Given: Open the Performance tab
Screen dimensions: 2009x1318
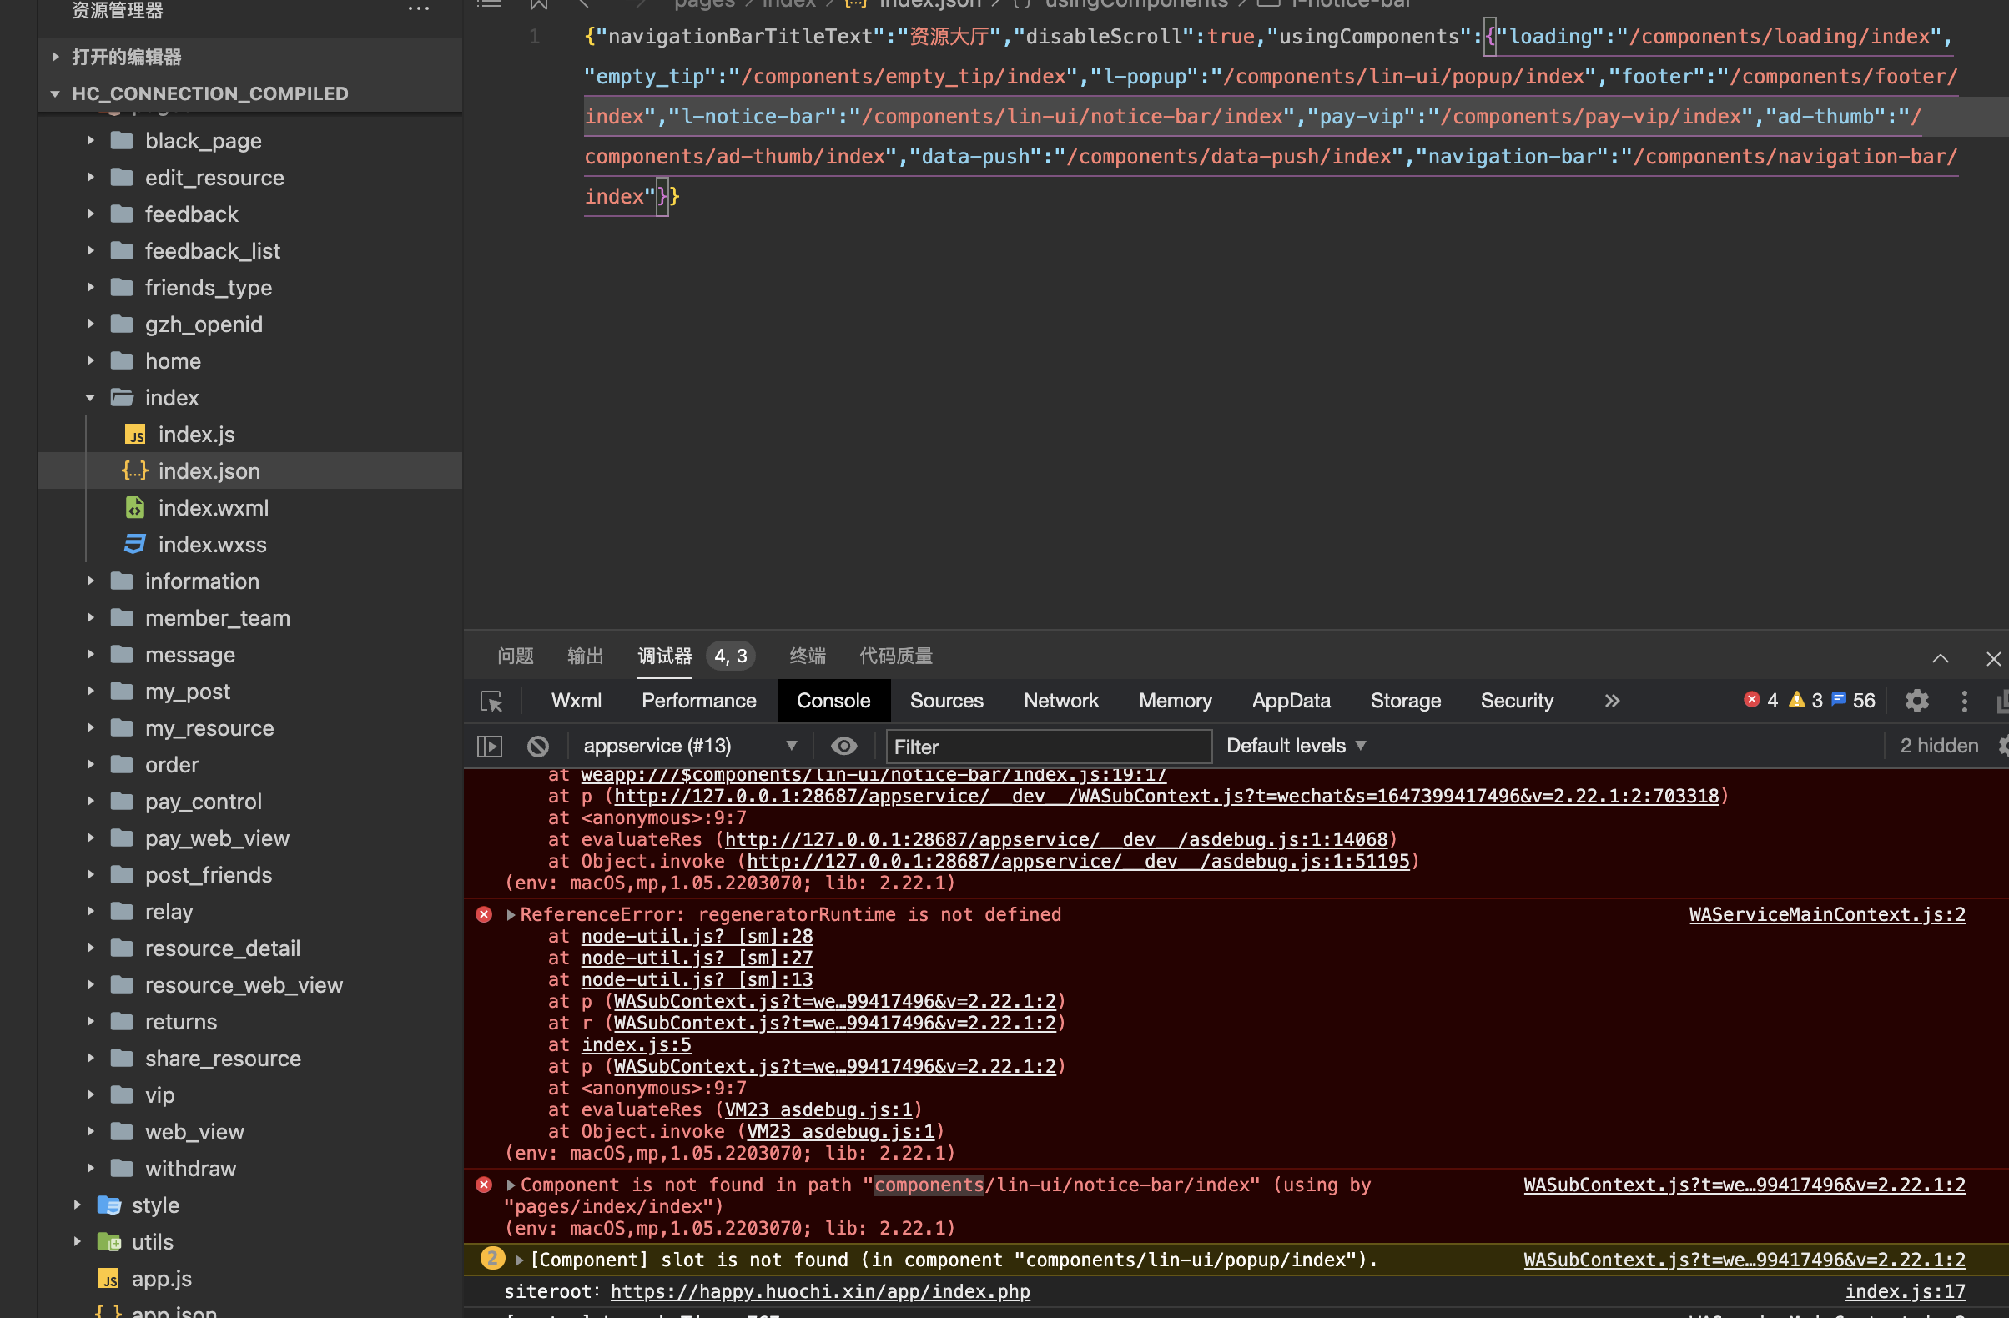Looking at the screenshot, I should pos(699,701).
